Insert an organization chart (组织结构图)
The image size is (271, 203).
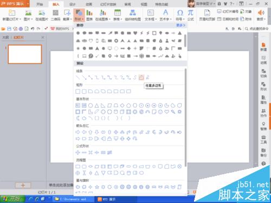(133, 15)
